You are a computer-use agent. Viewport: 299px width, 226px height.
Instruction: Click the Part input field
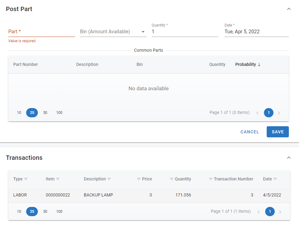point(42,32)
